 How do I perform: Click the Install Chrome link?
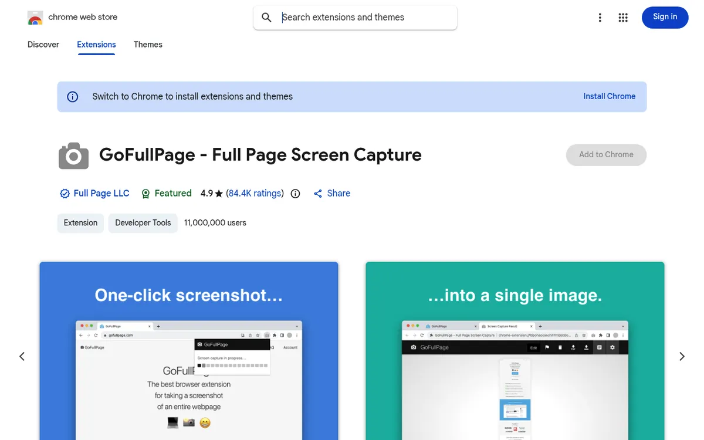point(609,96)
